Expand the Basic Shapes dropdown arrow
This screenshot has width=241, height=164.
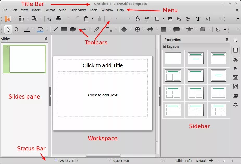pyautogui.click(x=131, y=29)
